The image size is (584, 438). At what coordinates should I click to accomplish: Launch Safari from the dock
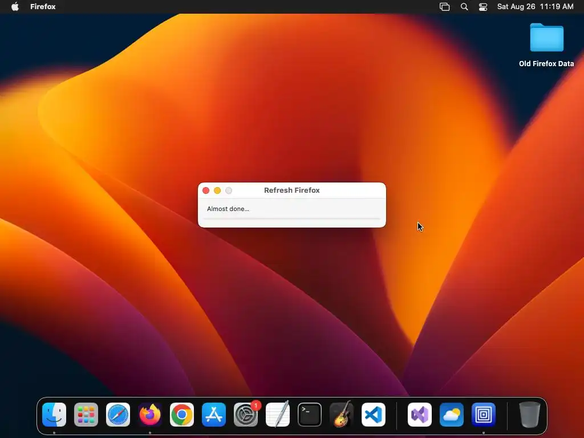(x=118, y=415)
